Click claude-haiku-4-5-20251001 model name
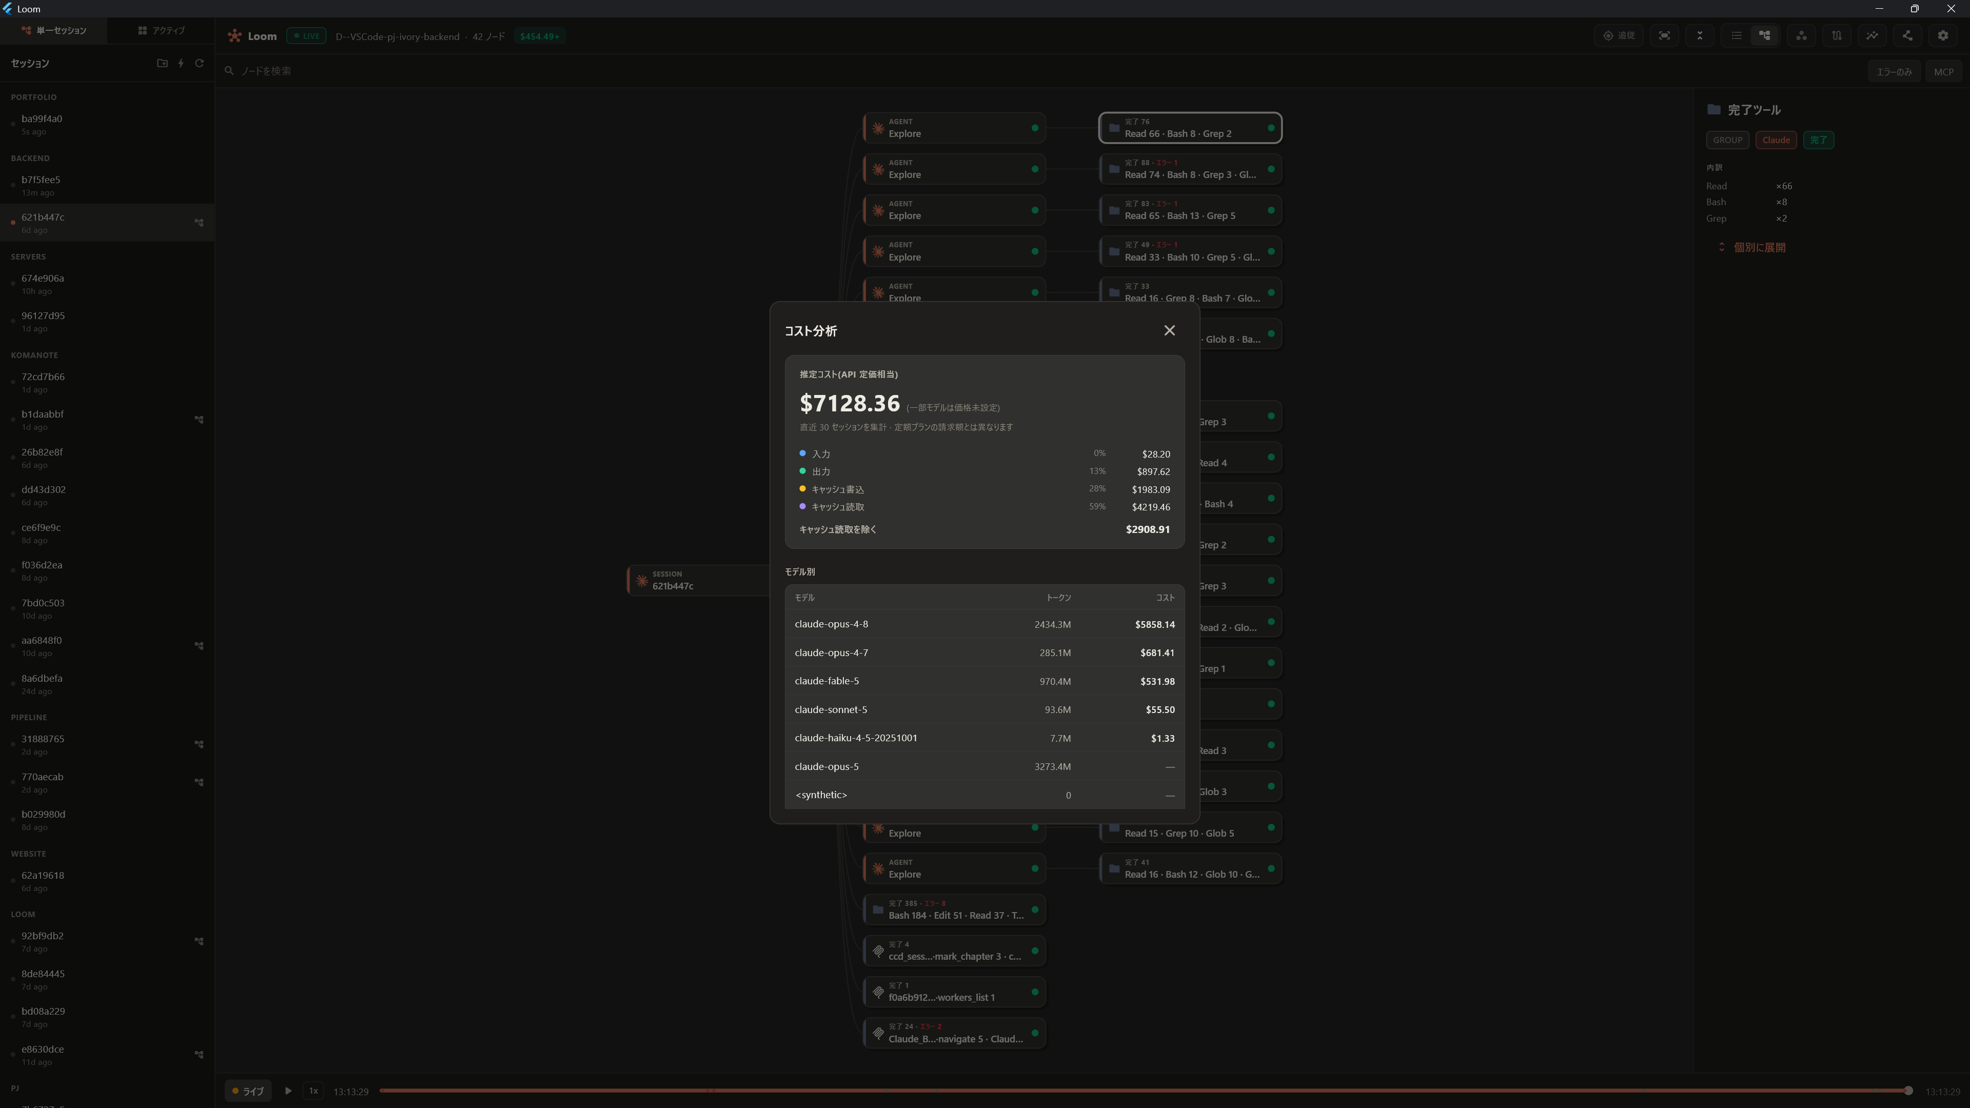This screenshot has width=1970, height=1108. tap(856, 738)
